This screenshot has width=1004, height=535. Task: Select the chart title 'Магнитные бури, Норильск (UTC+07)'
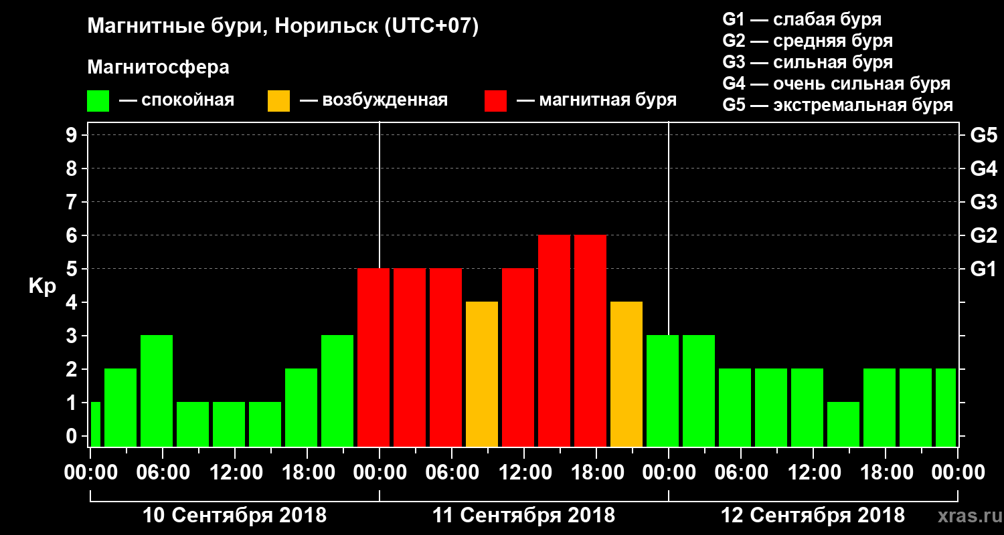(283, 27)
